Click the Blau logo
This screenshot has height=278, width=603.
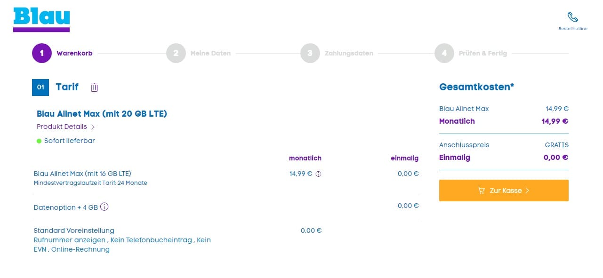click(41, 20)
